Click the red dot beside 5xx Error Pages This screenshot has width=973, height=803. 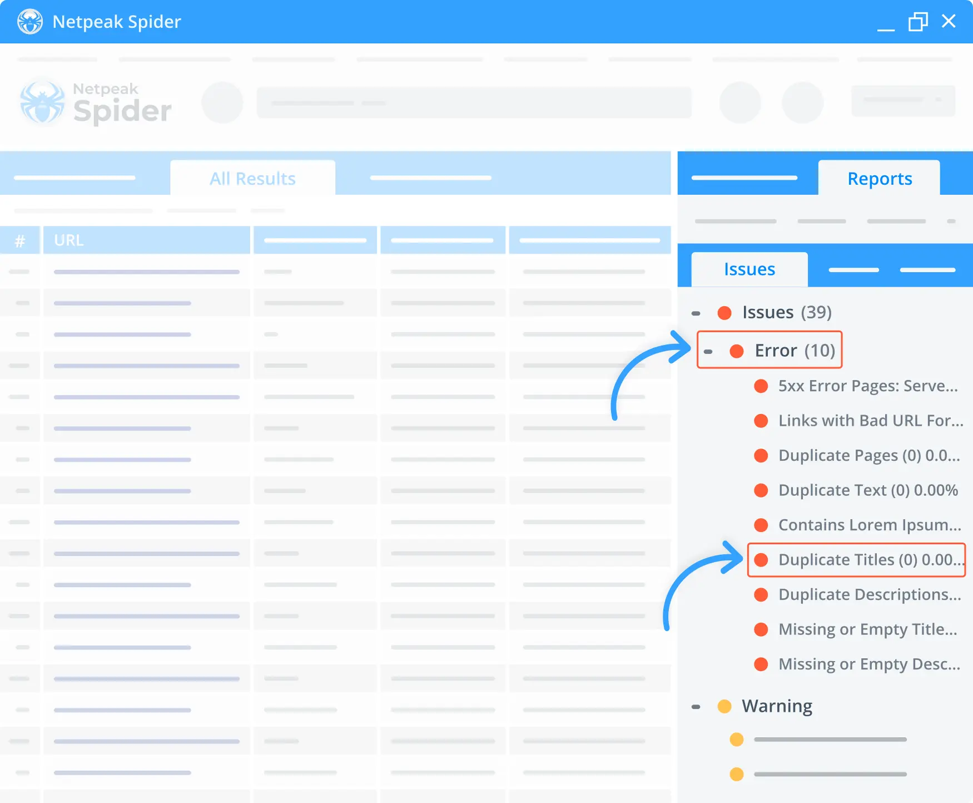tap(761, 386)
